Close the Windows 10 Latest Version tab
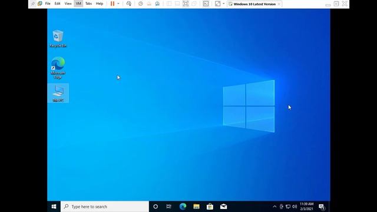This screenshot has width=377, height=212. [x=279, y=4]
